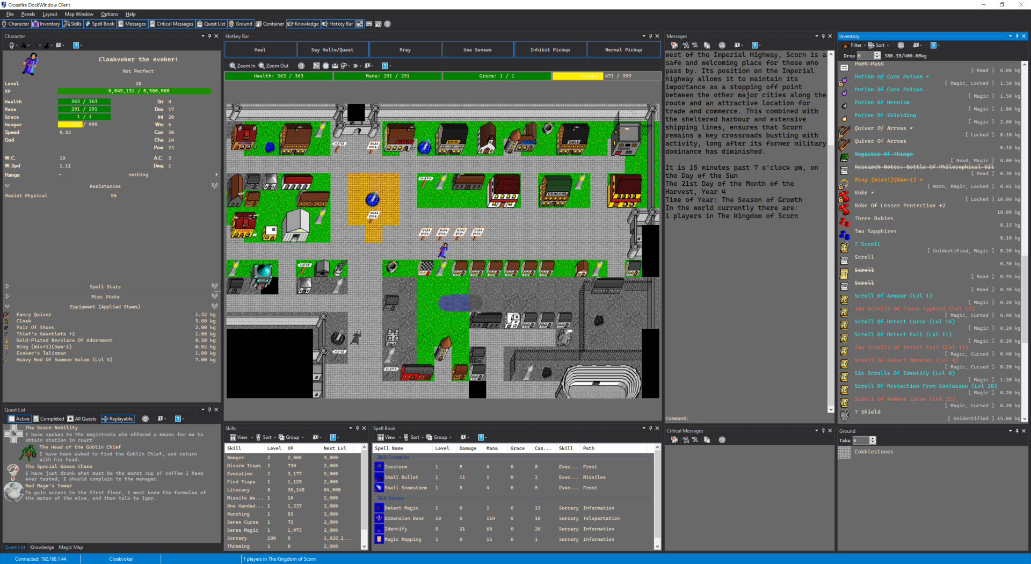The height and width of the screenshot is (564, 1031).
Task: Open Inventory panel settings gear
Action: point(901,45)
